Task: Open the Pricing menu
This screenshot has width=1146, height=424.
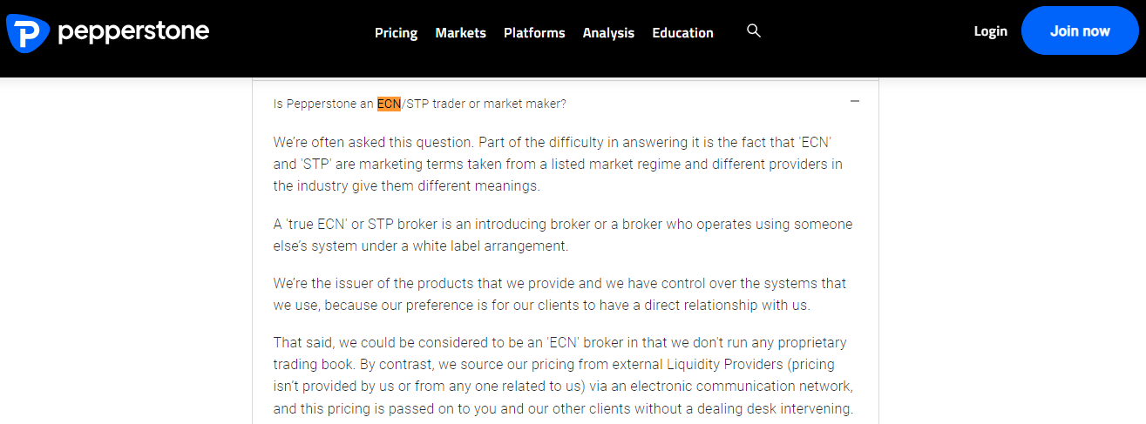Action: (396, 33)
